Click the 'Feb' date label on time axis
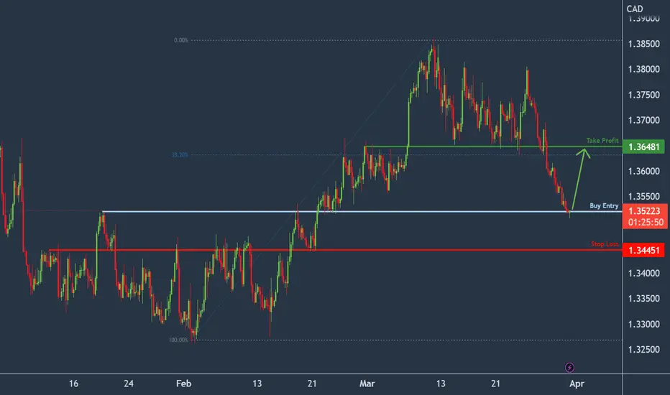The image size is (670, 395). (184, 384)
